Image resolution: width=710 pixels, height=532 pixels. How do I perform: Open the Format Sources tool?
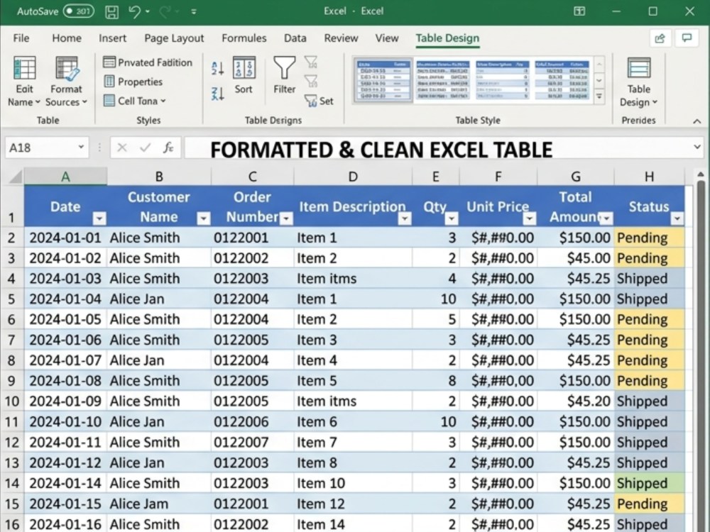coord(66,82)
